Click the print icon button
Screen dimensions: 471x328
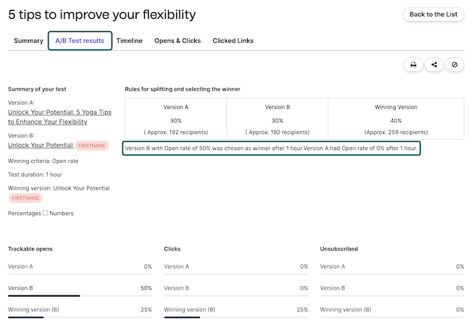click(x=413, y=64)
